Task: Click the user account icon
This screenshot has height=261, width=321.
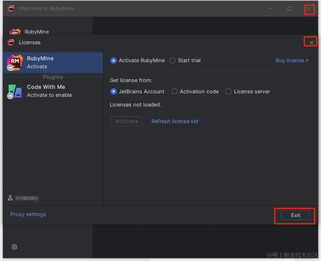Action: (x=10, y=198)
